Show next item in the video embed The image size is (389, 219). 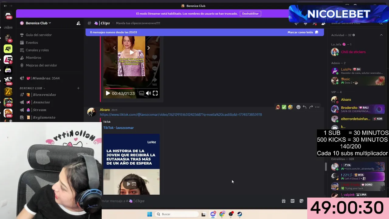click(148, 48)
